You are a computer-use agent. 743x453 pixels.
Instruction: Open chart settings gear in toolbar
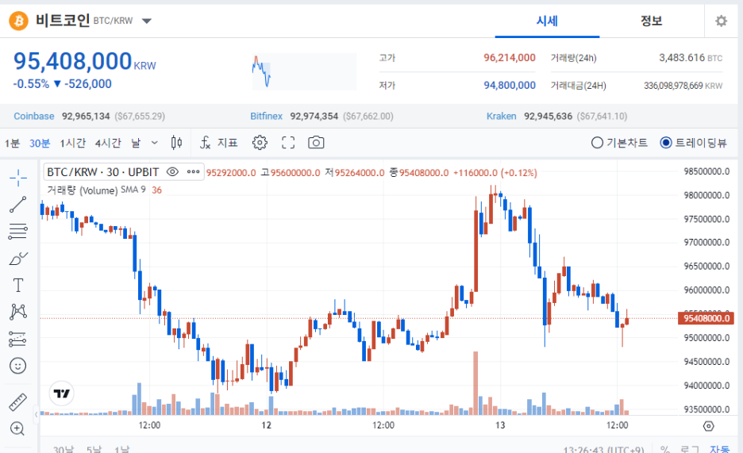tap(260, 143)
